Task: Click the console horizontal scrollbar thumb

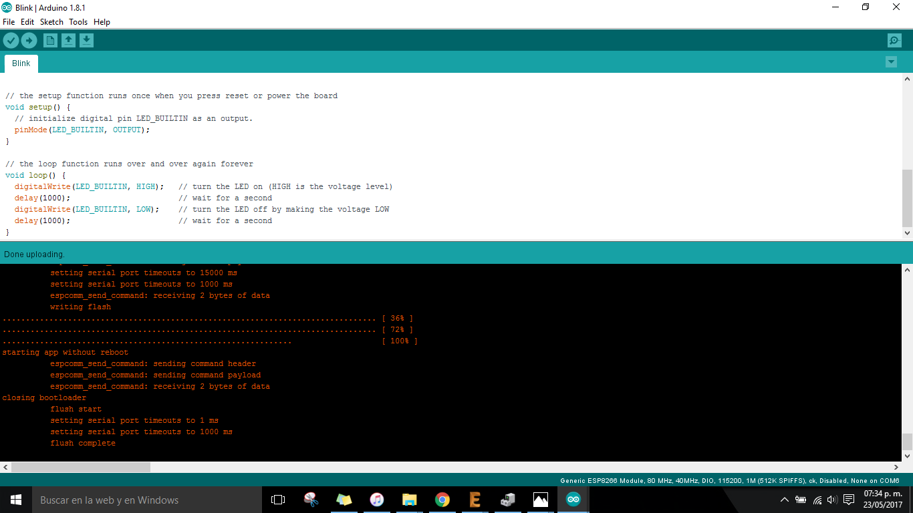Action: coord(81,468)
